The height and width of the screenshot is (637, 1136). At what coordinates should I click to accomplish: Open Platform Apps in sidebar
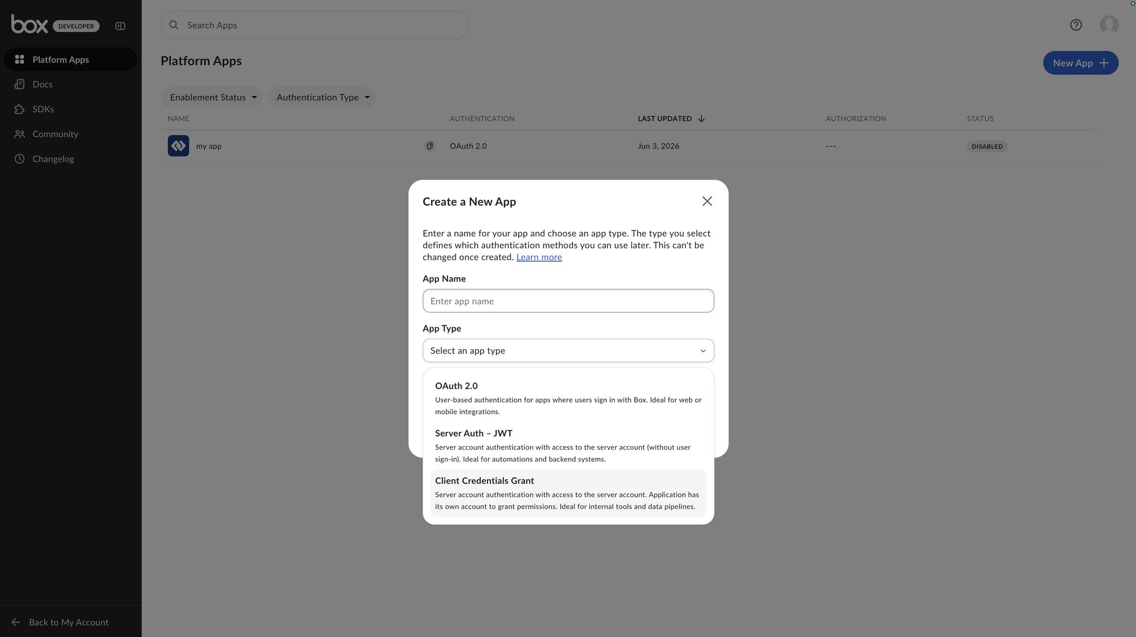[x=70, y=59]
